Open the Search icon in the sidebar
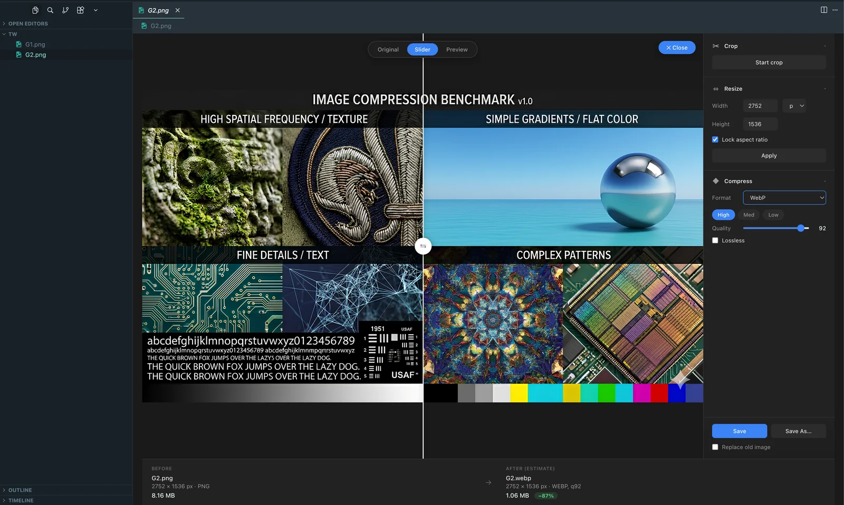This screenshot has width=844, height=505. tap(50, 10)
